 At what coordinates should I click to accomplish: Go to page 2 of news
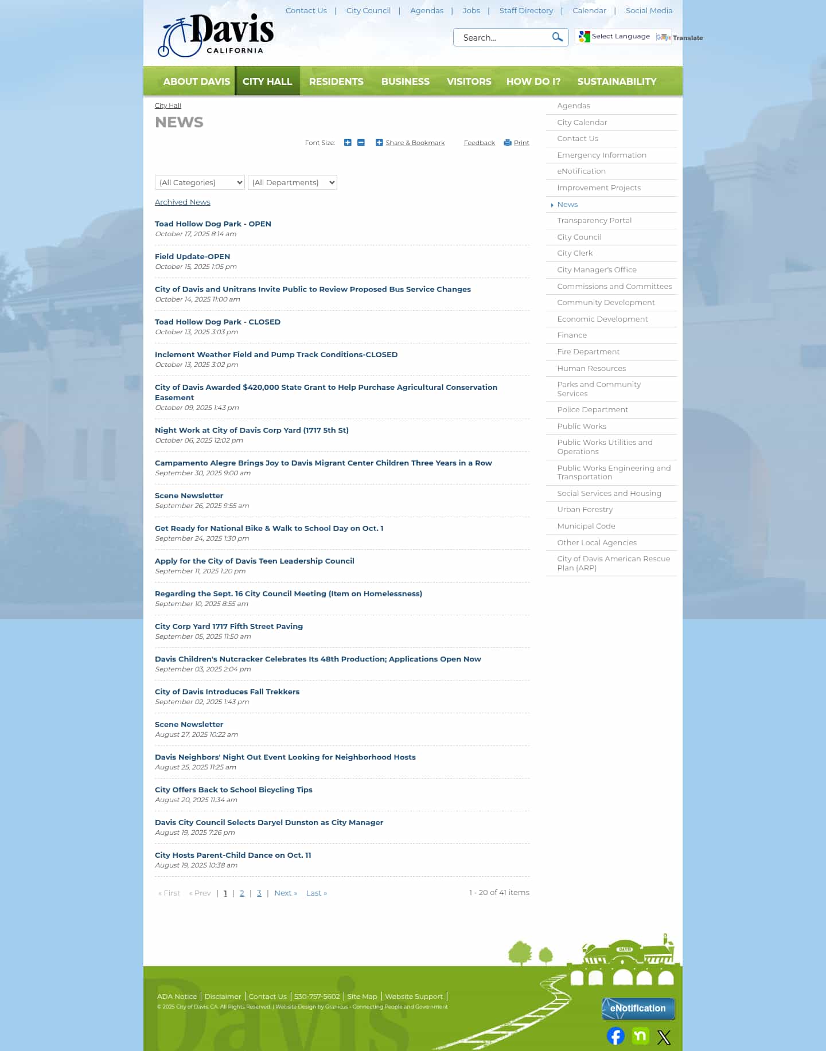[x=242, y=893]
